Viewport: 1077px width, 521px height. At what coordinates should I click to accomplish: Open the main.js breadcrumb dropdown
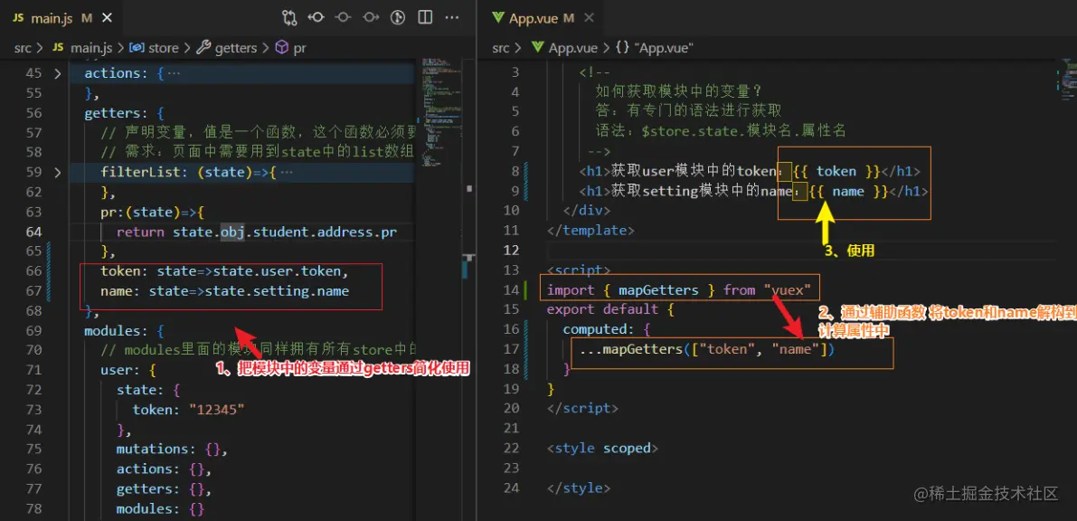(93, 48)
